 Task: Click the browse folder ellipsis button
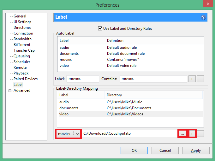tap(182, 134)
